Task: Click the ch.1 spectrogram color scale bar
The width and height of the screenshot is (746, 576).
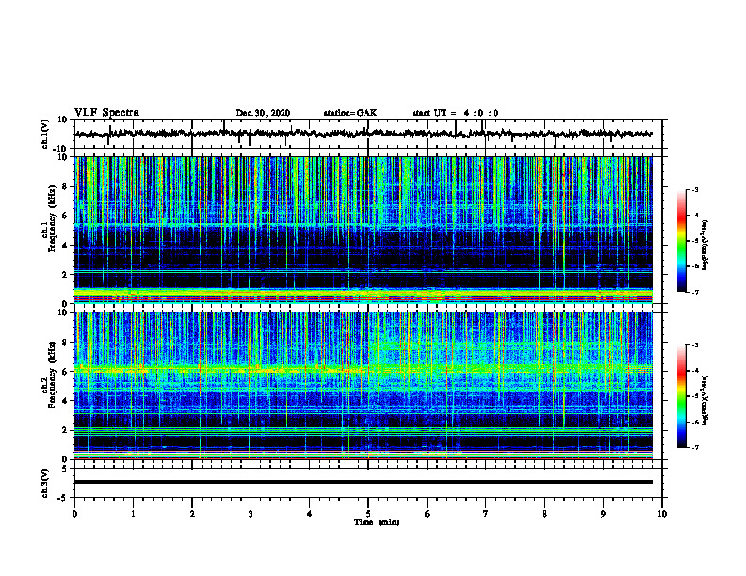Action: coord(681,241)
